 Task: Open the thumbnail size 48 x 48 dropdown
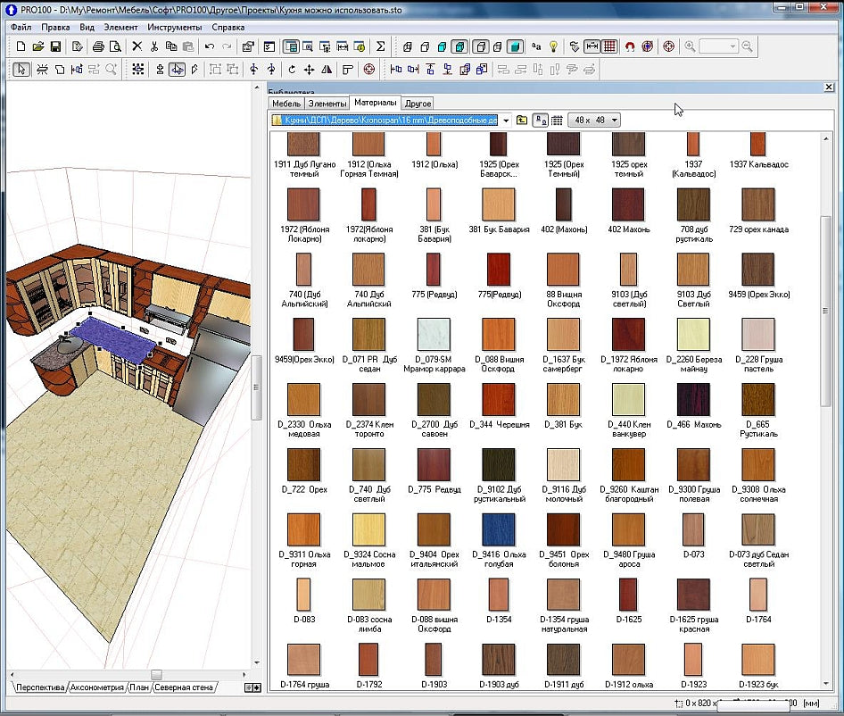click(x=594, y=121)
